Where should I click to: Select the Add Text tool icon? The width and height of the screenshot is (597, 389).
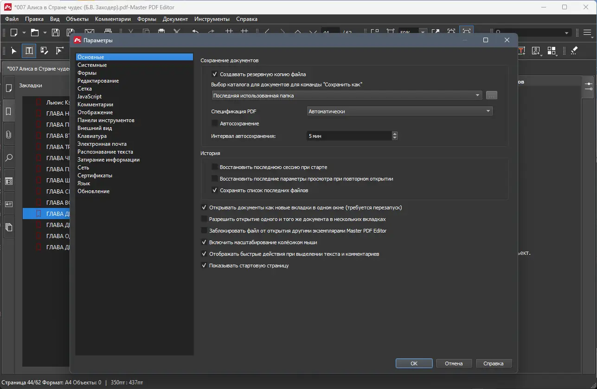(x=521, y=51)
